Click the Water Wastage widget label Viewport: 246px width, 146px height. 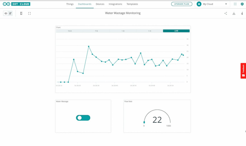[62, 102]
